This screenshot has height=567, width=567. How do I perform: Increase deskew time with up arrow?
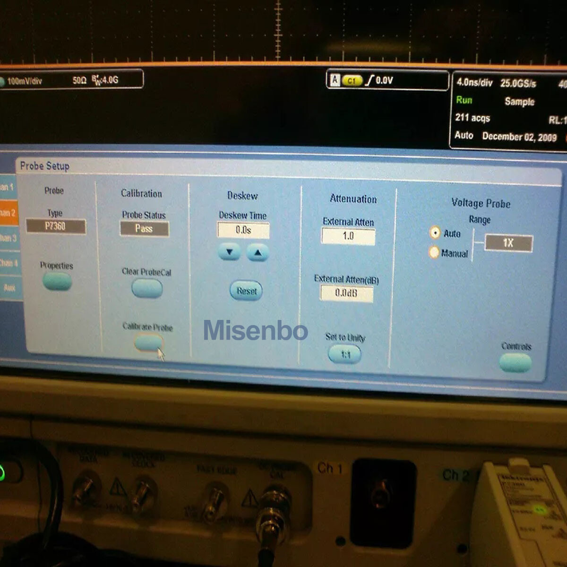coord(258,253)
